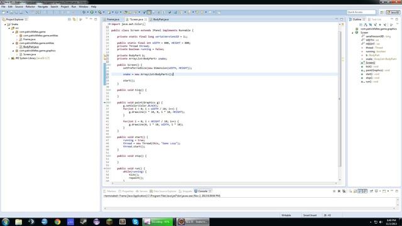The height and width of the screenshot is (226, 402).
Task: Select Frame.java in Project Explorer
Action: pyautogui.click(x=29, y=40)
